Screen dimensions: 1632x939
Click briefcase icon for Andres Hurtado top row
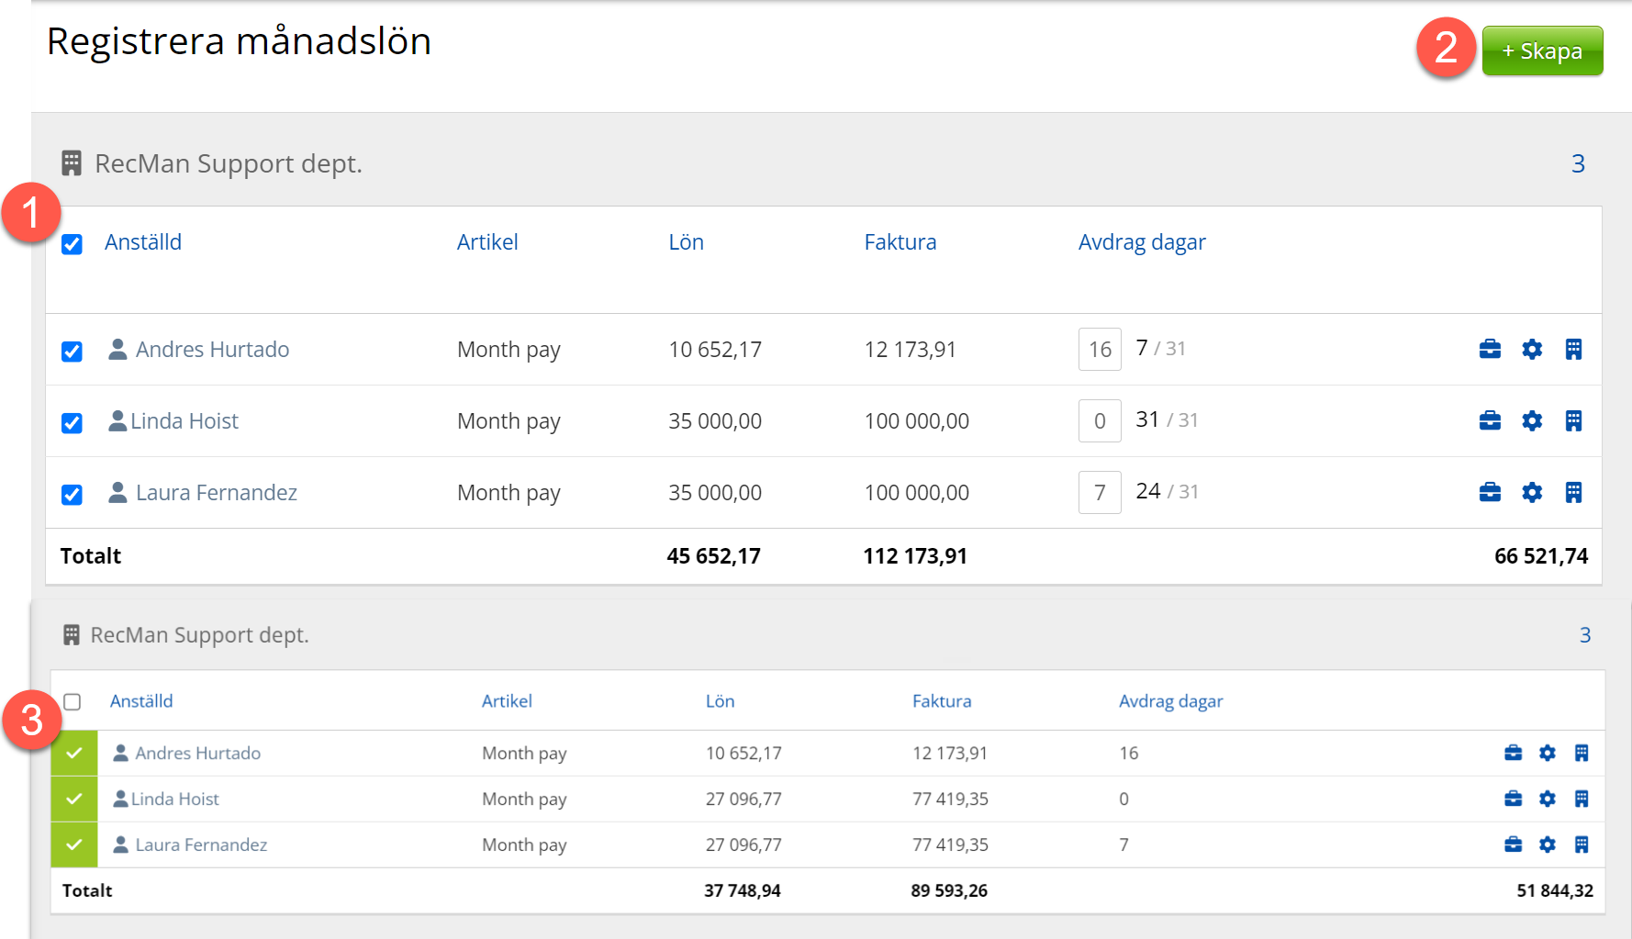1490,349
